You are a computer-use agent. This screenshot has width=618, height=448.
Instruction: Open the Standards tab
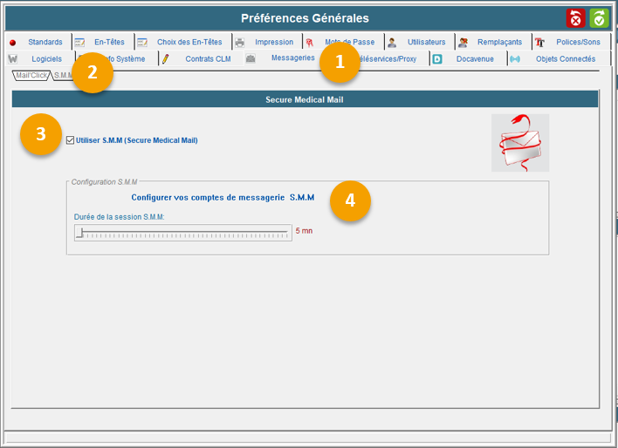(45, 42)
